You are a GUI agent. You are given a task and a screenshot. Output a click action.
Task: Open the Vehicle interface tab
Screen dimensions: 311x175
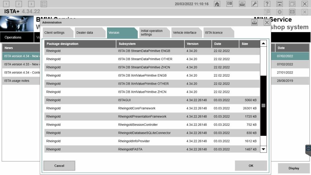coord(186,33)
